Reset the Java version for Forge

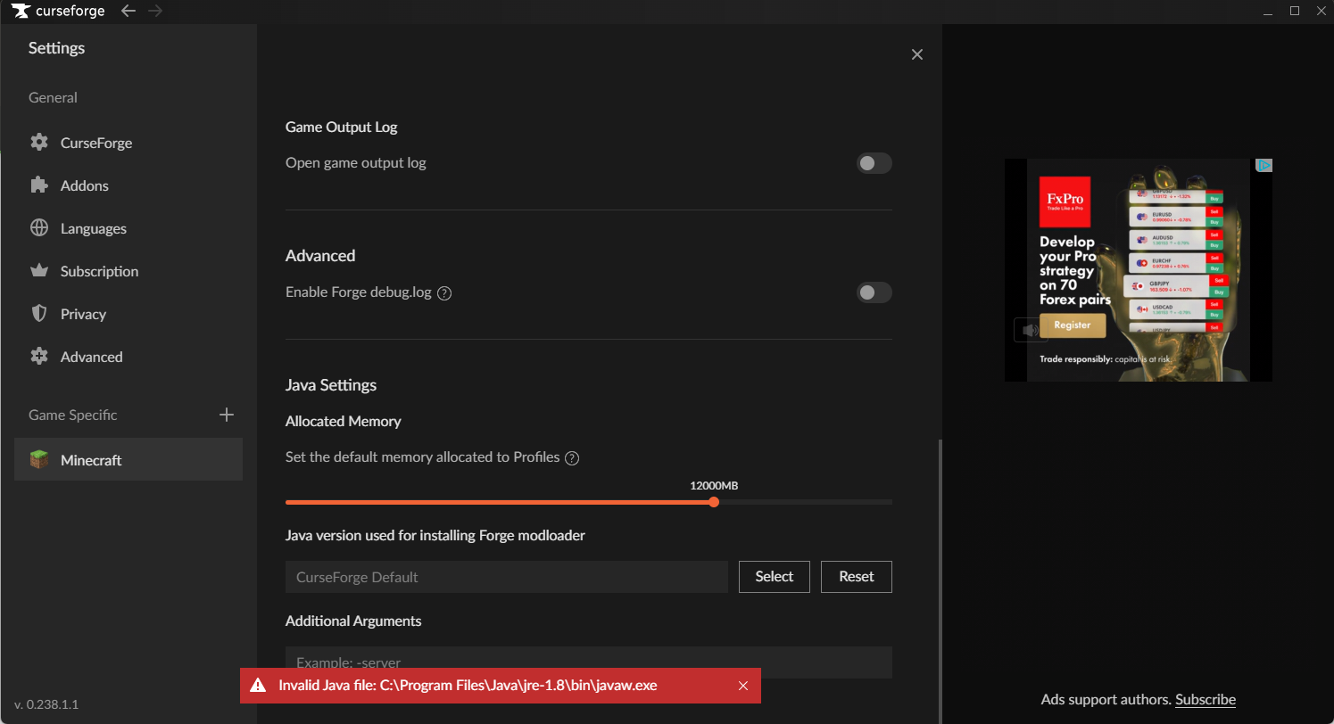[x=857, y=577]
